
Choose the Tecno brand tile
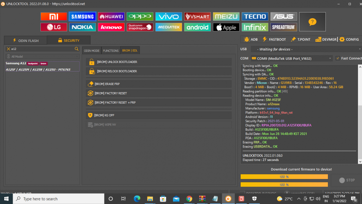(x=255, y=16)
